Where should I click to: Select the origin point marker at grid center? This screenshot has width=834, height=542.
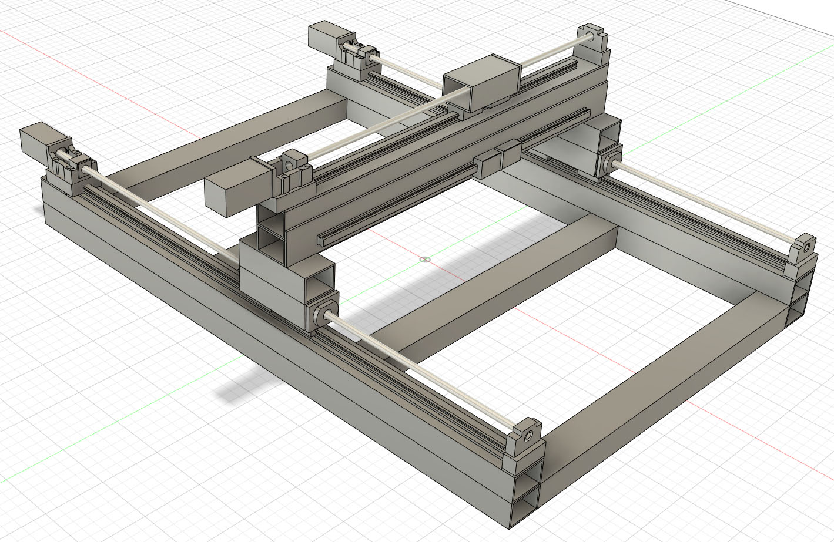tap(426, 259)
